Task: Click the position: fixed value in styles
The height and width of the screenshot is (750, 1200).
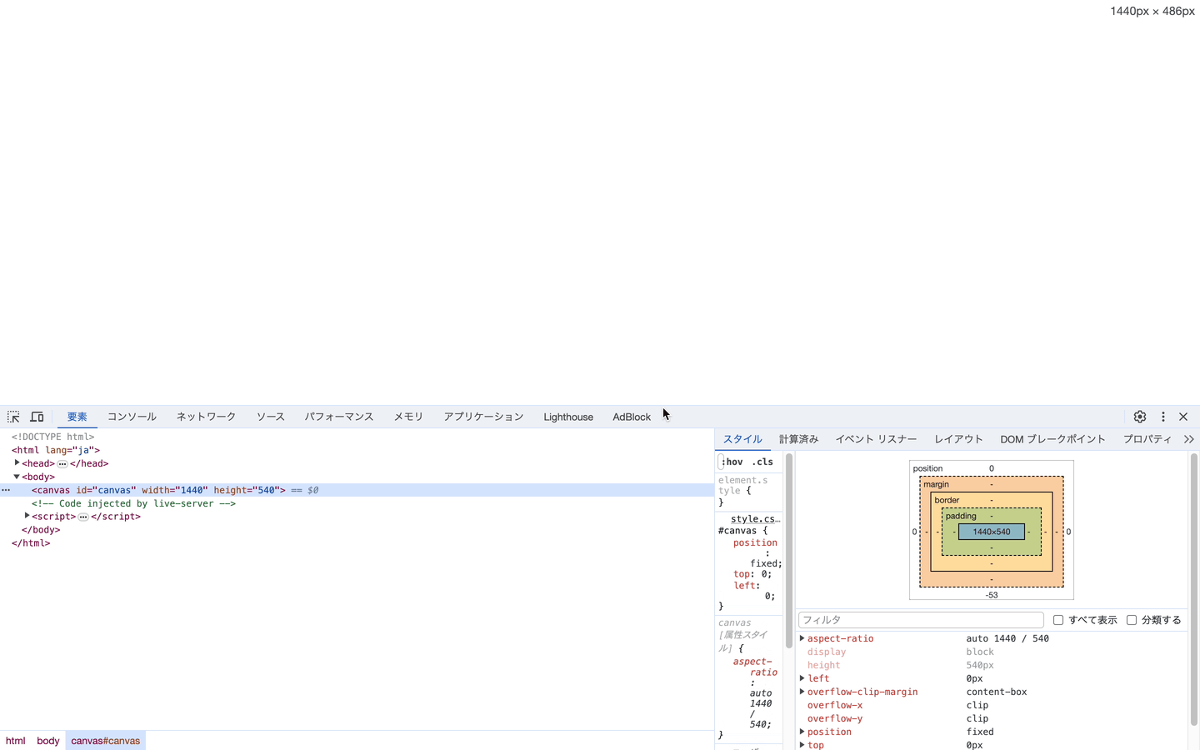Action: pyautogui.click(x=765, y=563)
